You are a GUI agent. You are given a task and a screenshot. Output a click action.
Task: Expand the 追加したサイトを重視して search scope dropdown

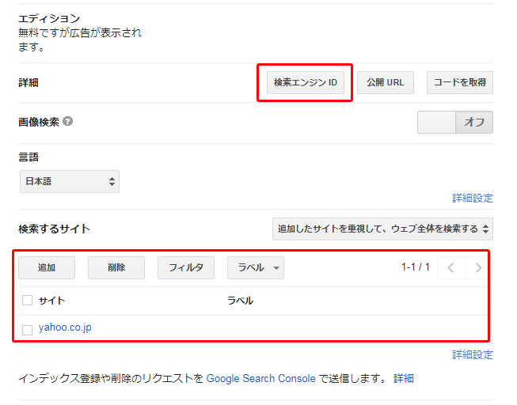(382, 229)
